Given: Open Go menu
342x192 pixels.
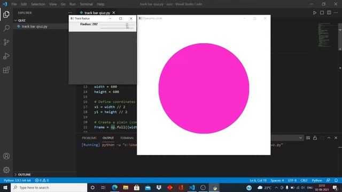Looking at the screenshot, I should click(x=63, y=4).
